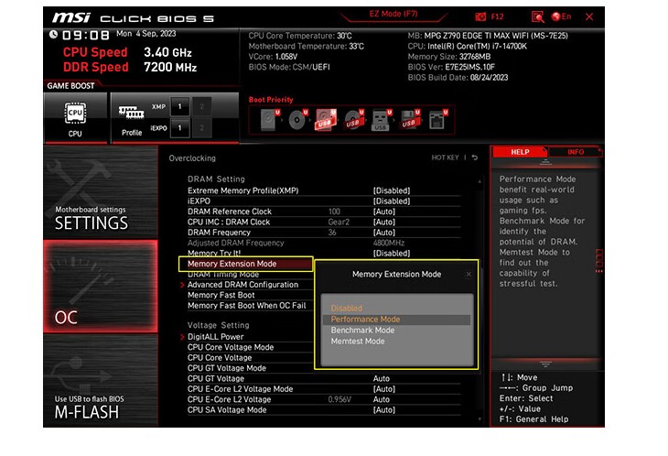Screen dimensions: 668x456
Task: Switch to the INFO tab
Action: click(x=576, y=152)
